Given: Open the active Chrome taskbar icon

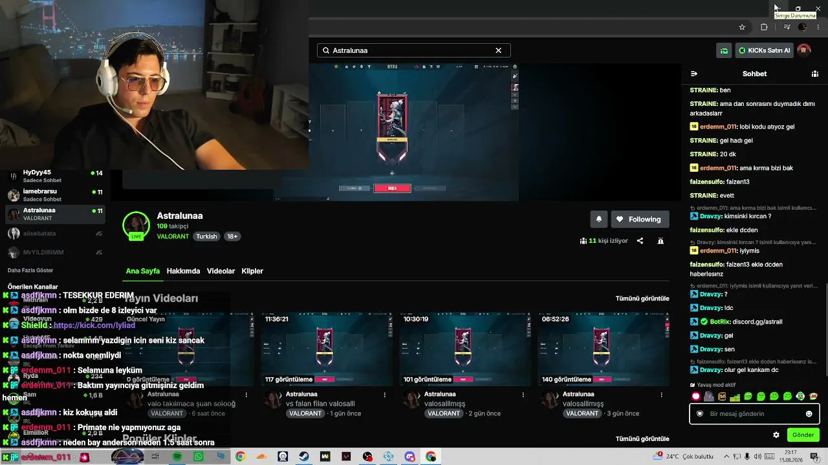Looking at the screenshot, I should click(431, 457).
